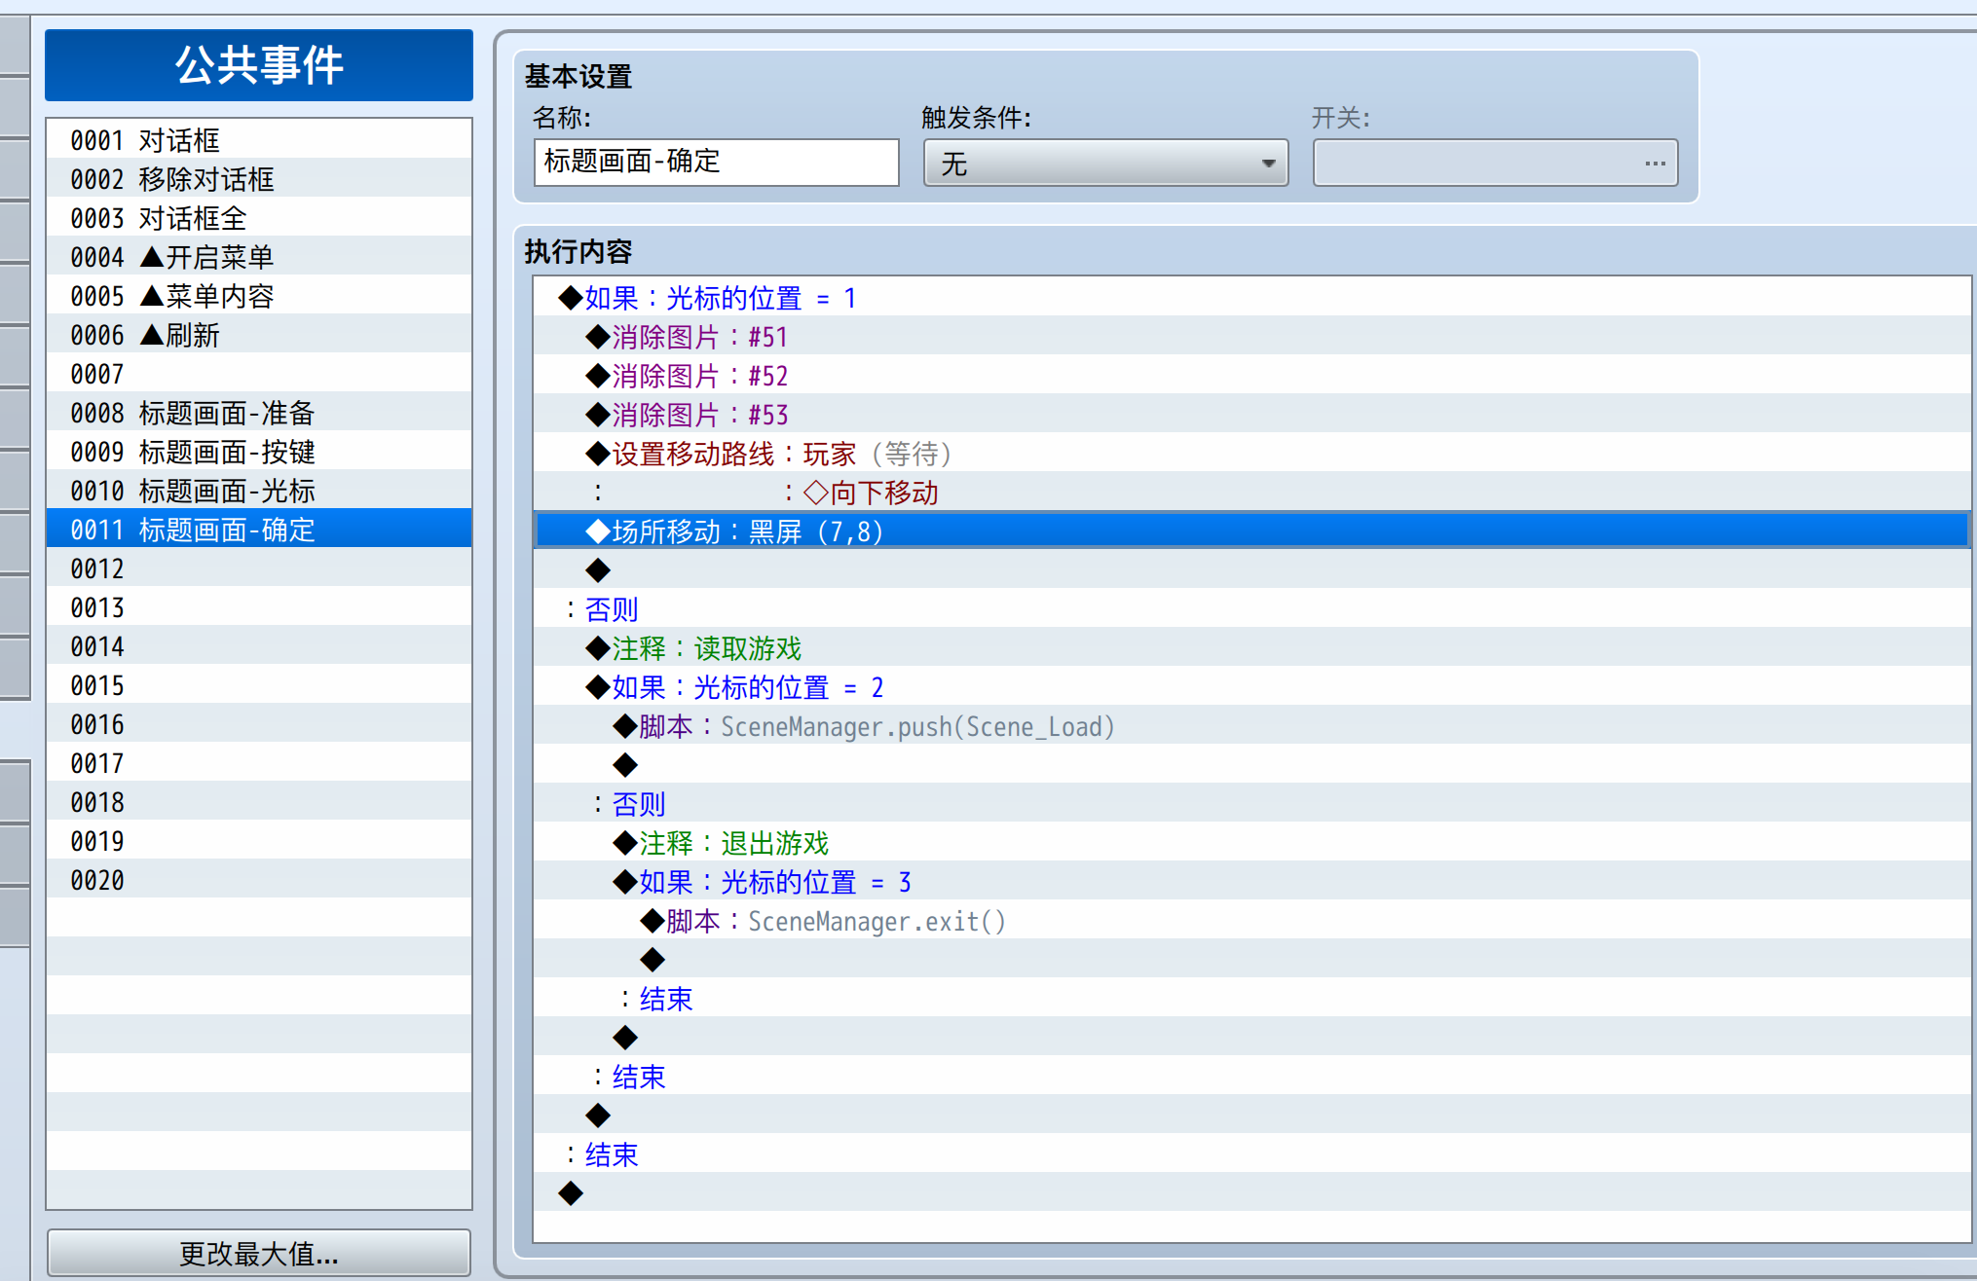
Task: Select common event 0003 对话框全
Action: [259, 217]
